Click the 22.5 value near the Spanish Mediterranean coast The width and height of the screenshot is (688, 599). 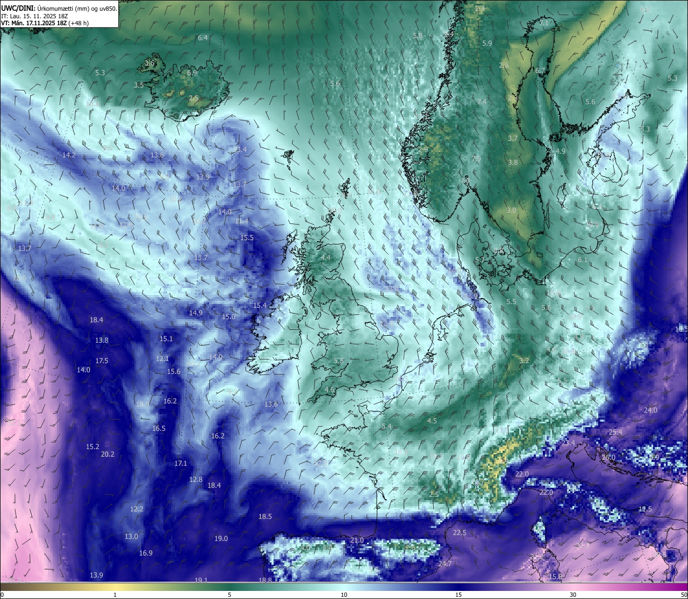460,533
